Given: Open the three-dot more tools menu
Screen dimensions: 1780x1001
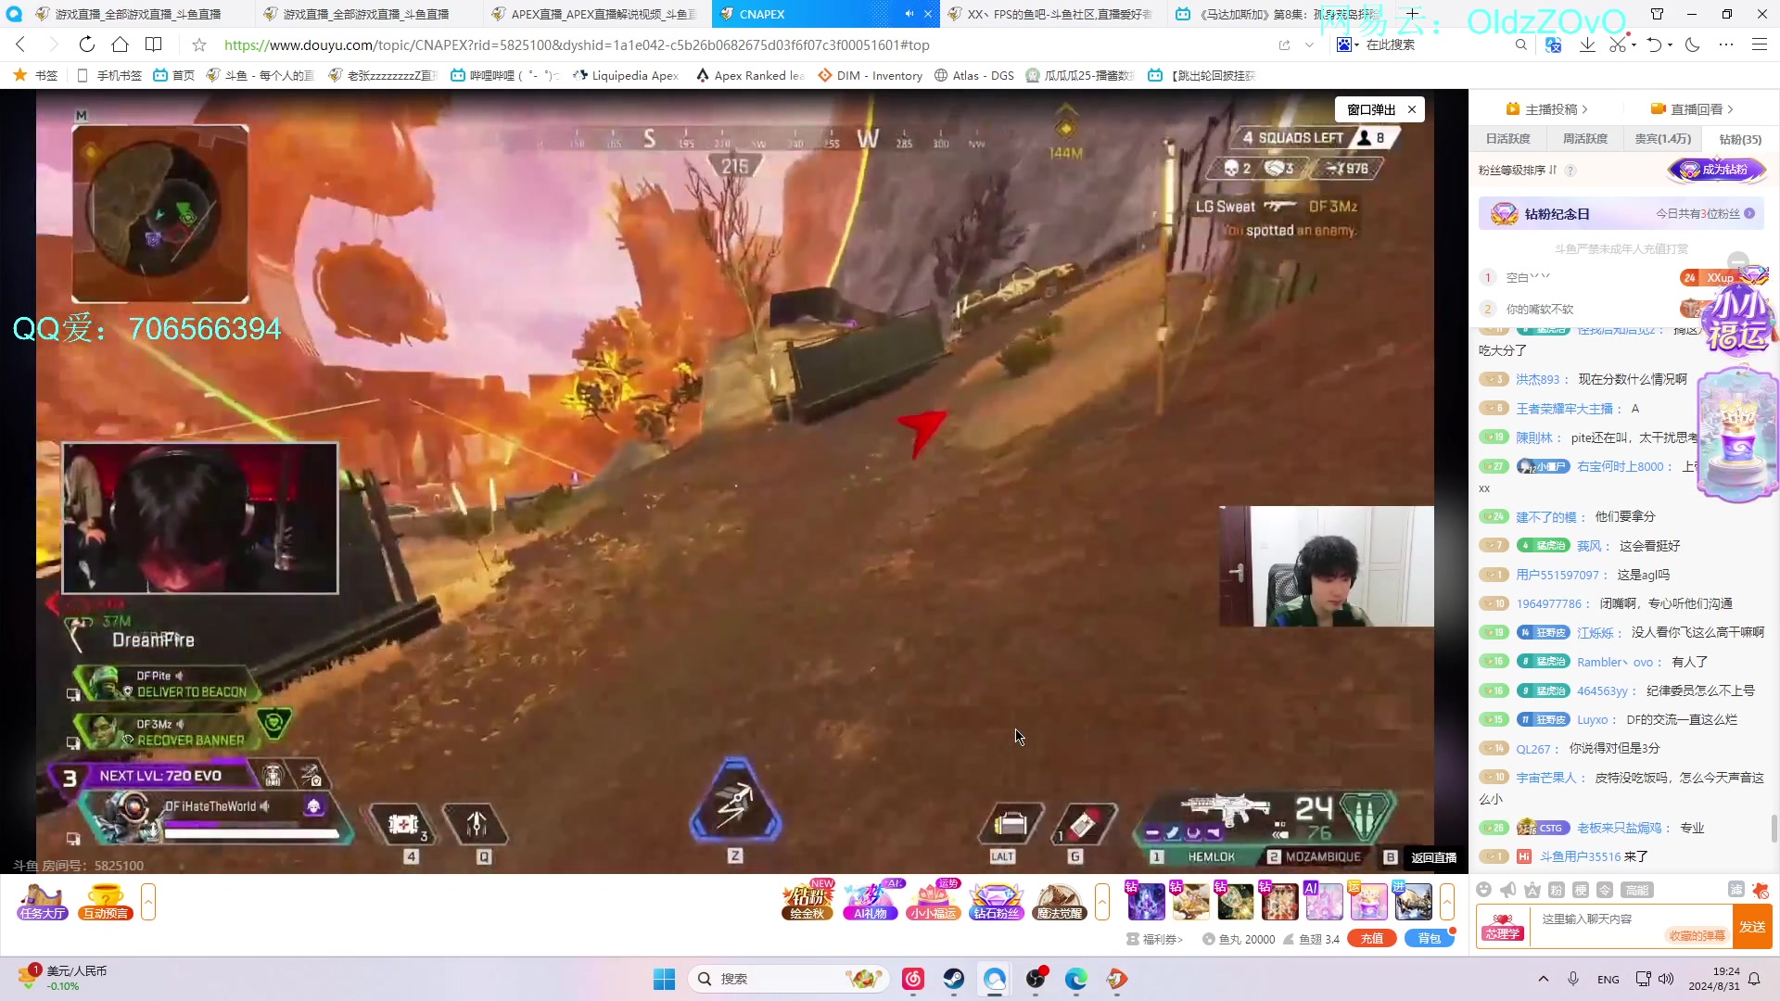Looking at the screenshot, I should click(x=1725, y=44).
